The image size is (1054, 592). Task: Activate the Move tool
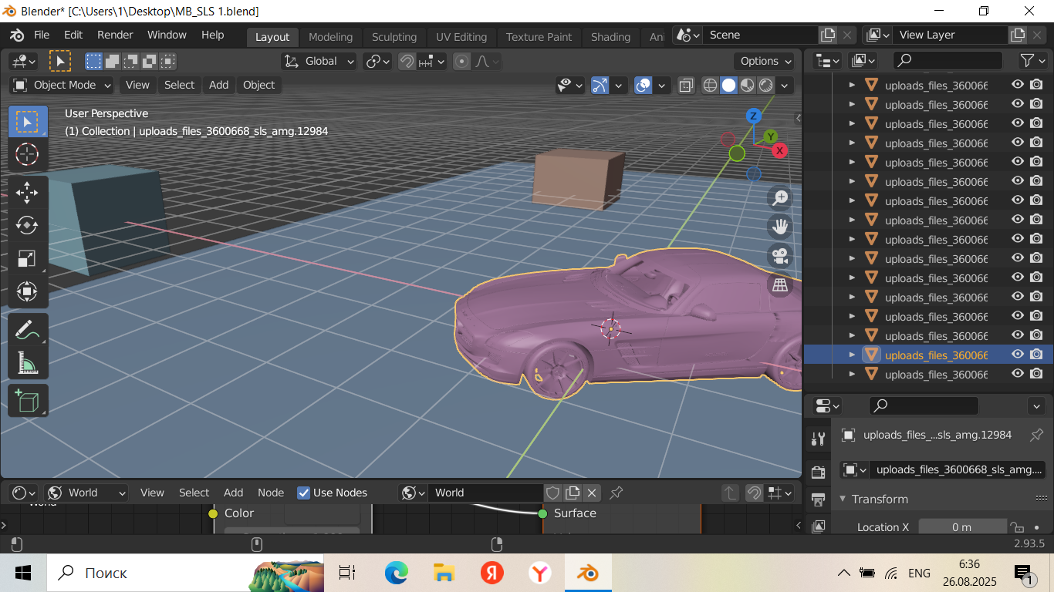click(x=27, y=191)
